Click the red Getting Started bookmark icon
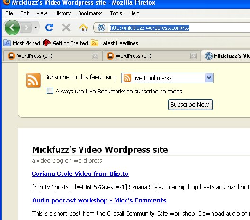Viewport: 250px width, 220px height. tap(47, 43)
